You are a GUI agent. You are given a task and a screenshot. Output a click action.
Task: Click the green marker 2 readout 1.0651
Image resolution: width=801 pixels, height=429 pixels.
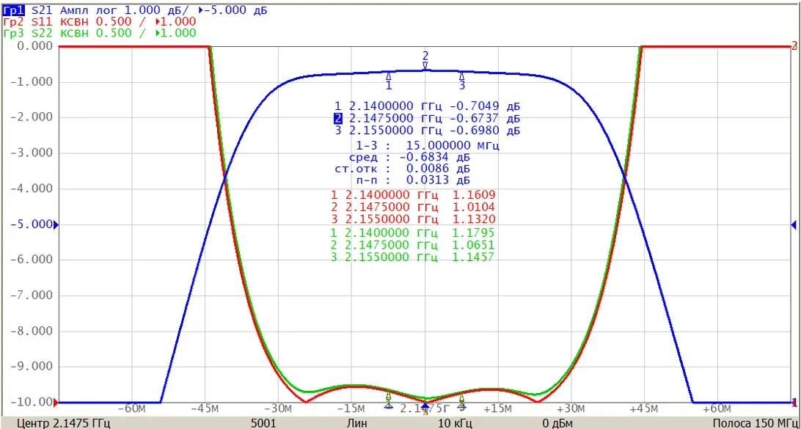pos(474,245)
